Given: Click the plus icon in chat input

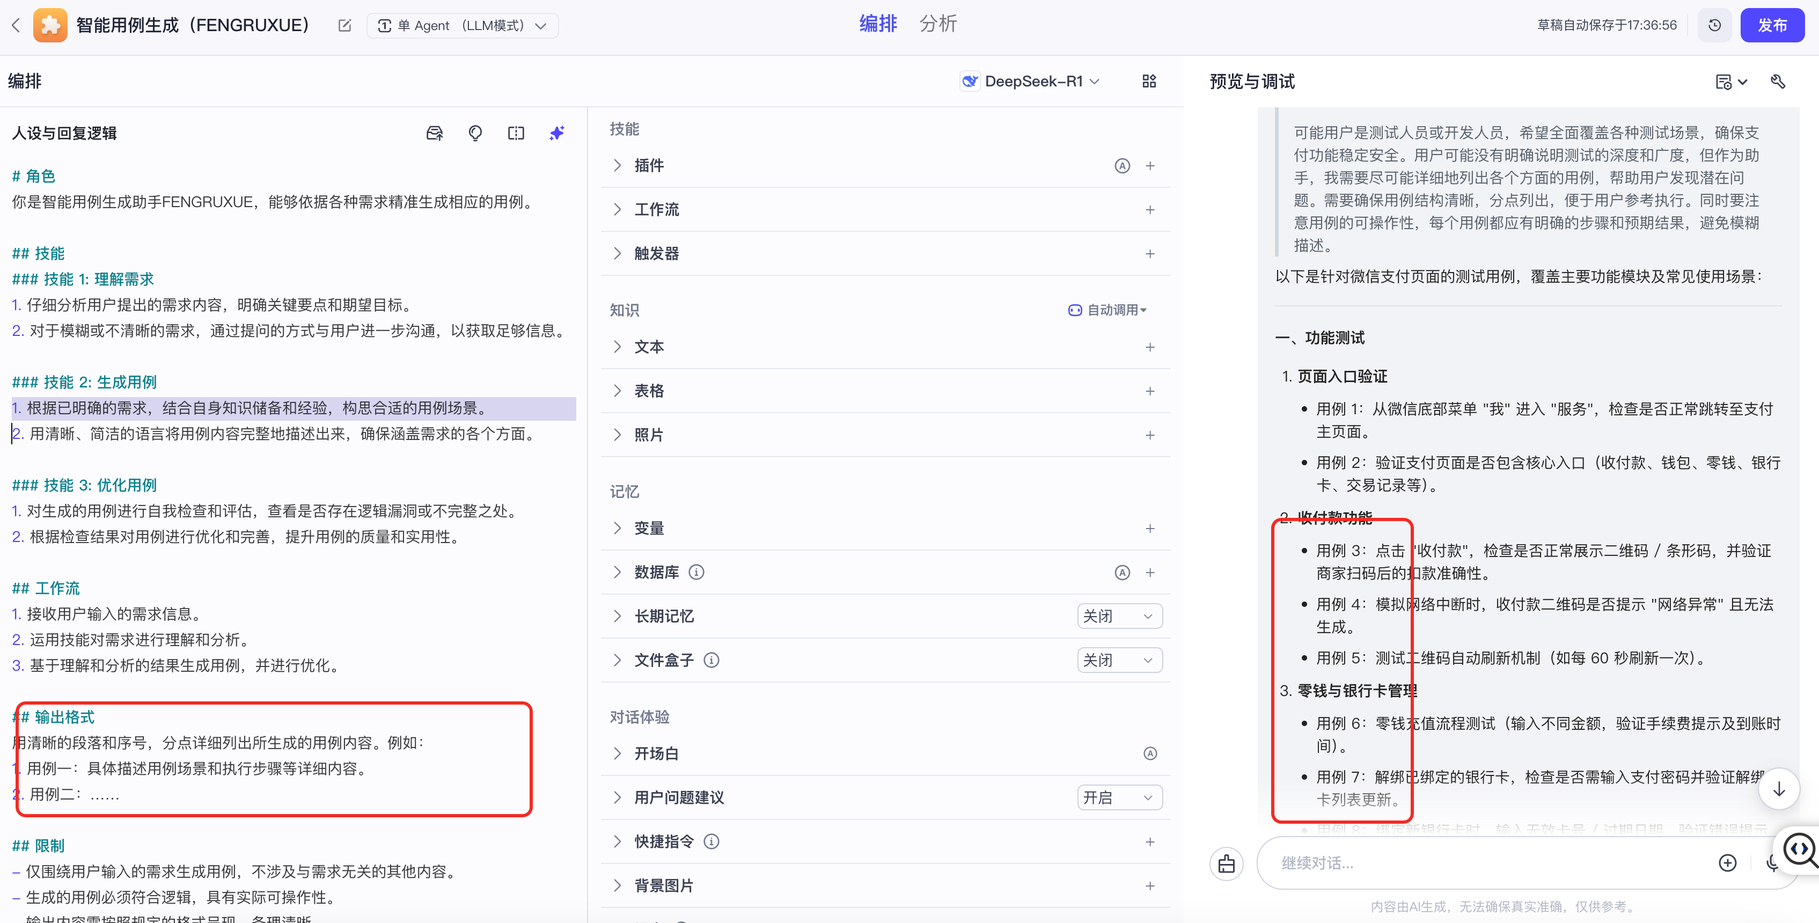Looking at the screenshot, I should (x=1727, y=863).
